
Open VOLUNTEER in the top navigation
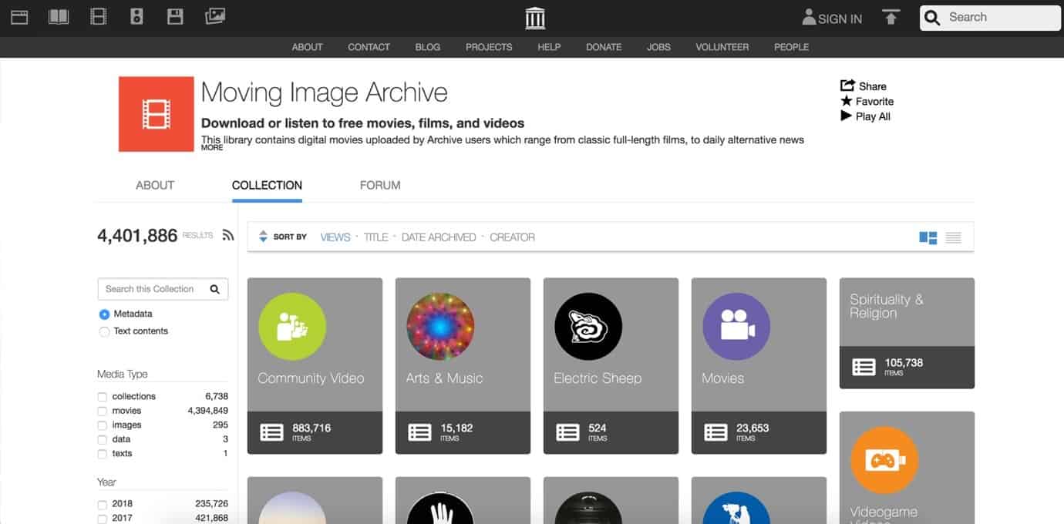coord(722,47)
